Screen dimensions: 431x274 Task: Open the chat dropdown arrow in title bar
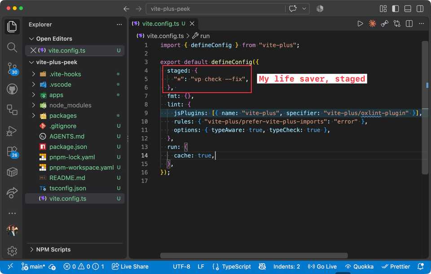304,9
